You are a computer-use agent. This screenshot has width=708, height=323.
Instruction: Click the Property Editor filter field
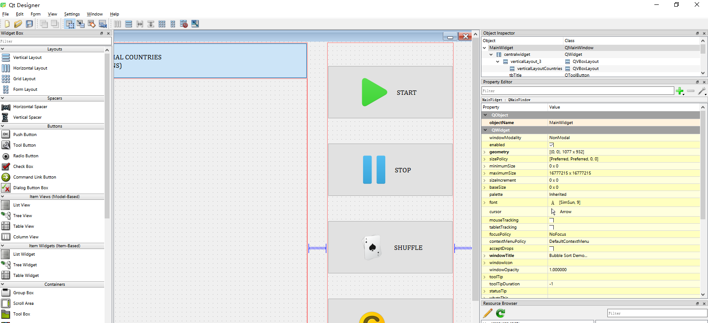point(578,91)
